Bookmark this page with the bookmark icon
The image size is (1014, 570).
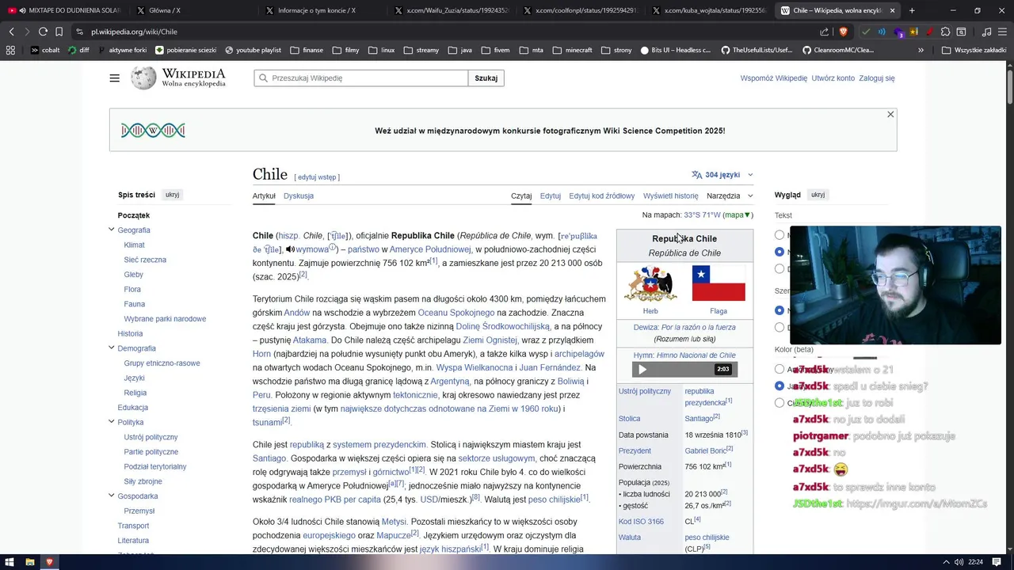[x=59, y=32]
